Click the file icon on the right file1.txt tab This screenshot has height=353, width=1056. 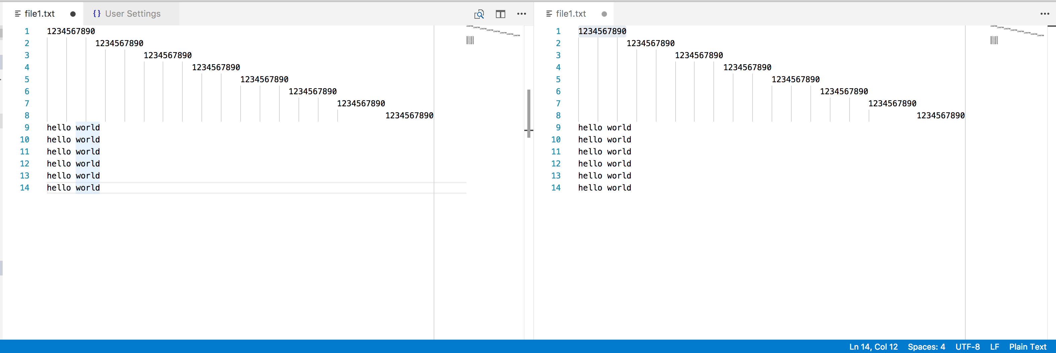point(549,13)
